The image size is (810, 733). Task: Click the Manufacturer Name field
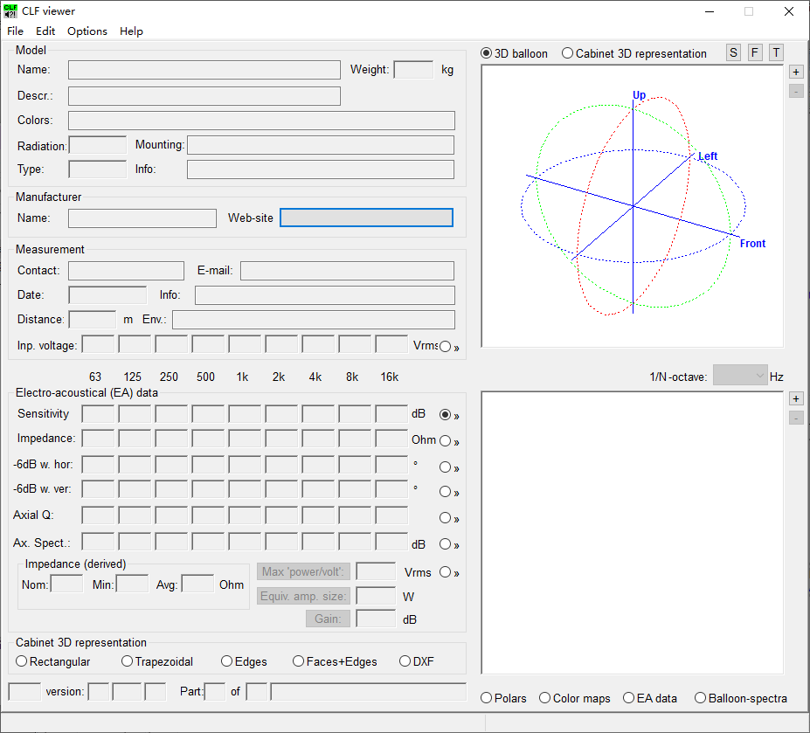point(142,218)
